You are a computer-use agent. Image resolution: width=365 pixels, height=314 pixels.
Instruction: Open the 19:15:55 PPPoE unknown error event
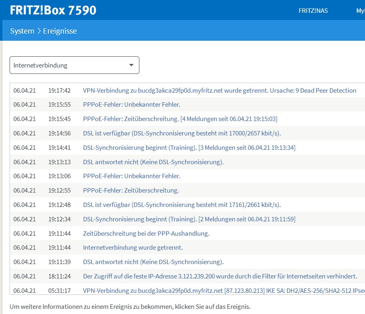tap(131, 105)
